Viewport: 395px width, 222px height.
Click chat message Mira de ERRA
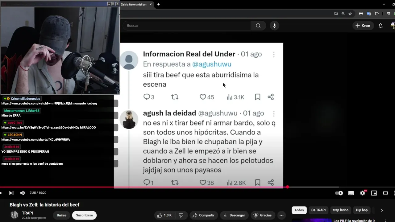(x=11, y=115)
